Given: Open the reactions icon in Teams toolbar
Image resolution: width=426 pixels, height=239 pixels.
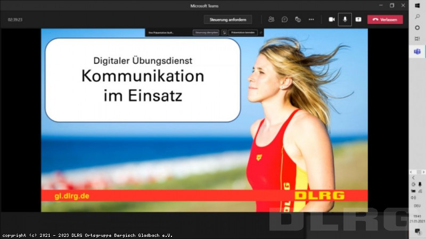Looking at the screenshot, I should click(298, 19).
